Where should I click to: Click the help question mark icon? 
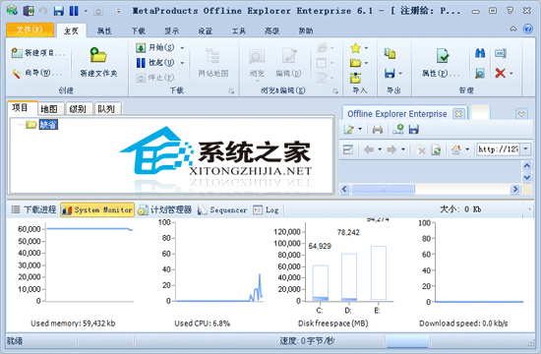[x=528, y=29]
